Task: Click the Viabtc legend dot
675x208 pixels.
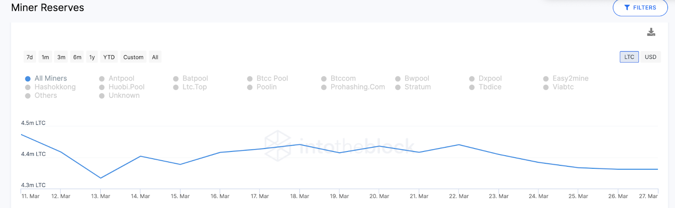Action: (x=546, y=87)
